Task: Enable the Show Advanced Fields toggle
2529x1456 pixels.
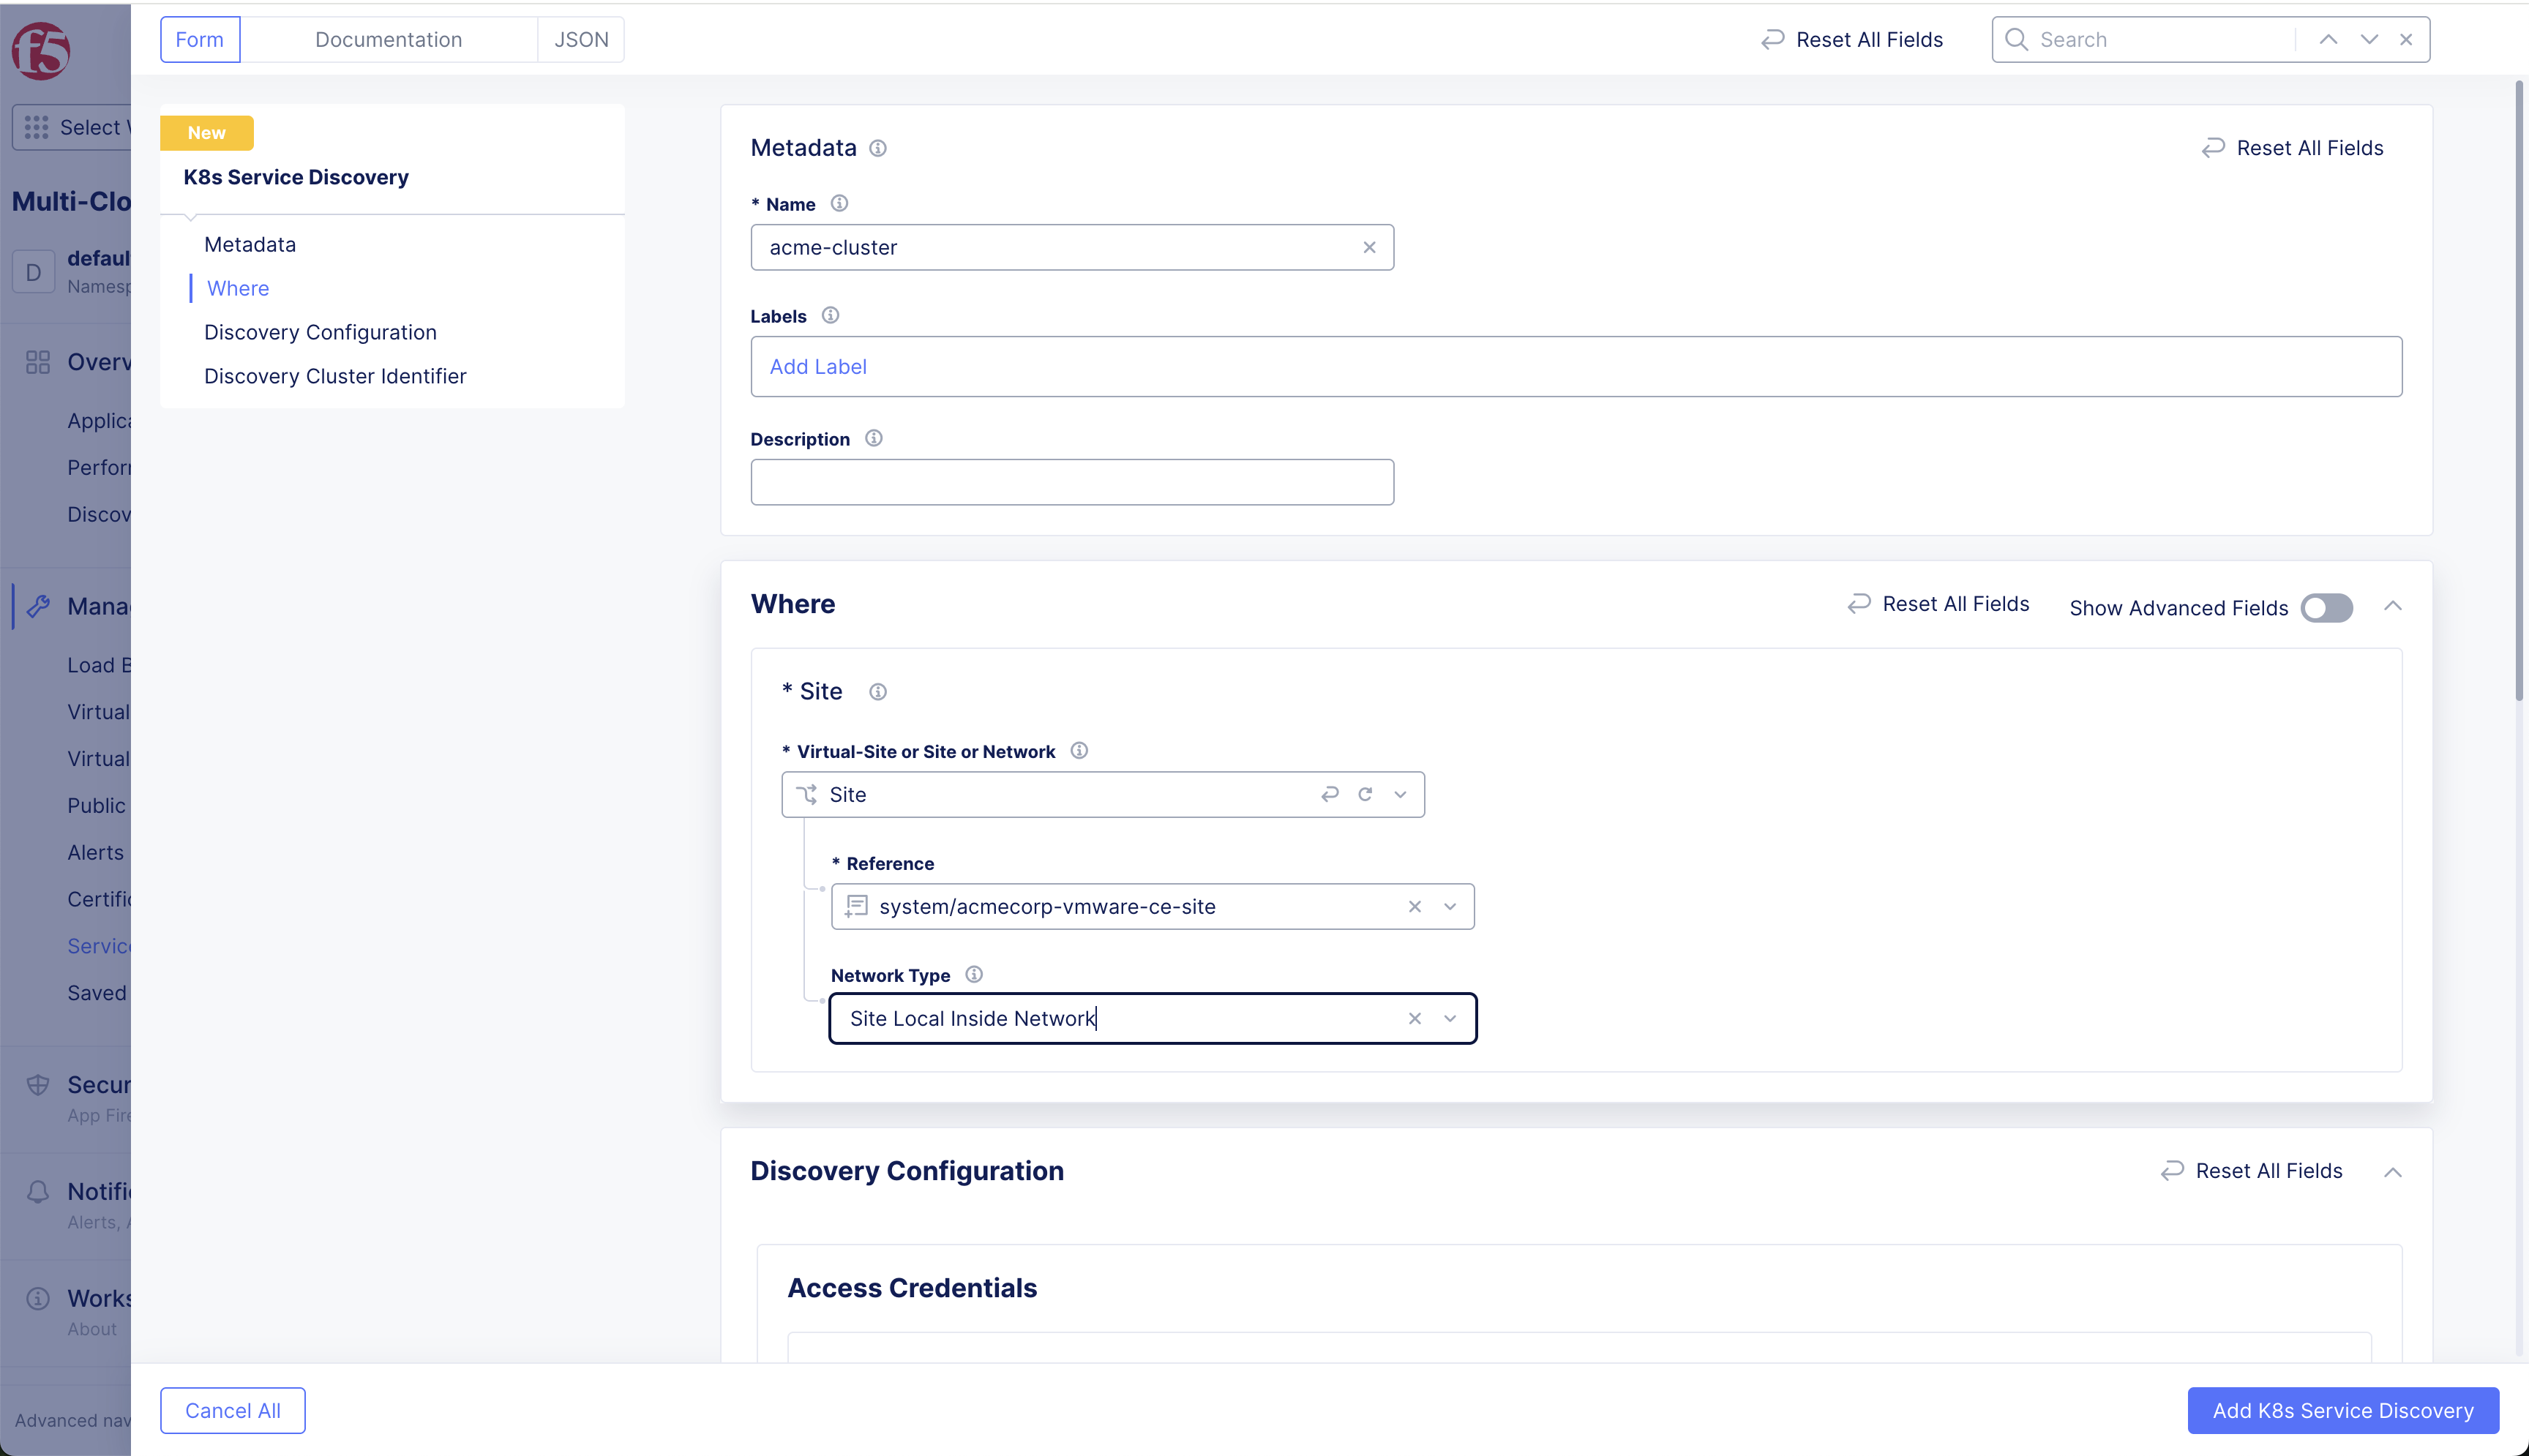Action: tap(2326, 608)
